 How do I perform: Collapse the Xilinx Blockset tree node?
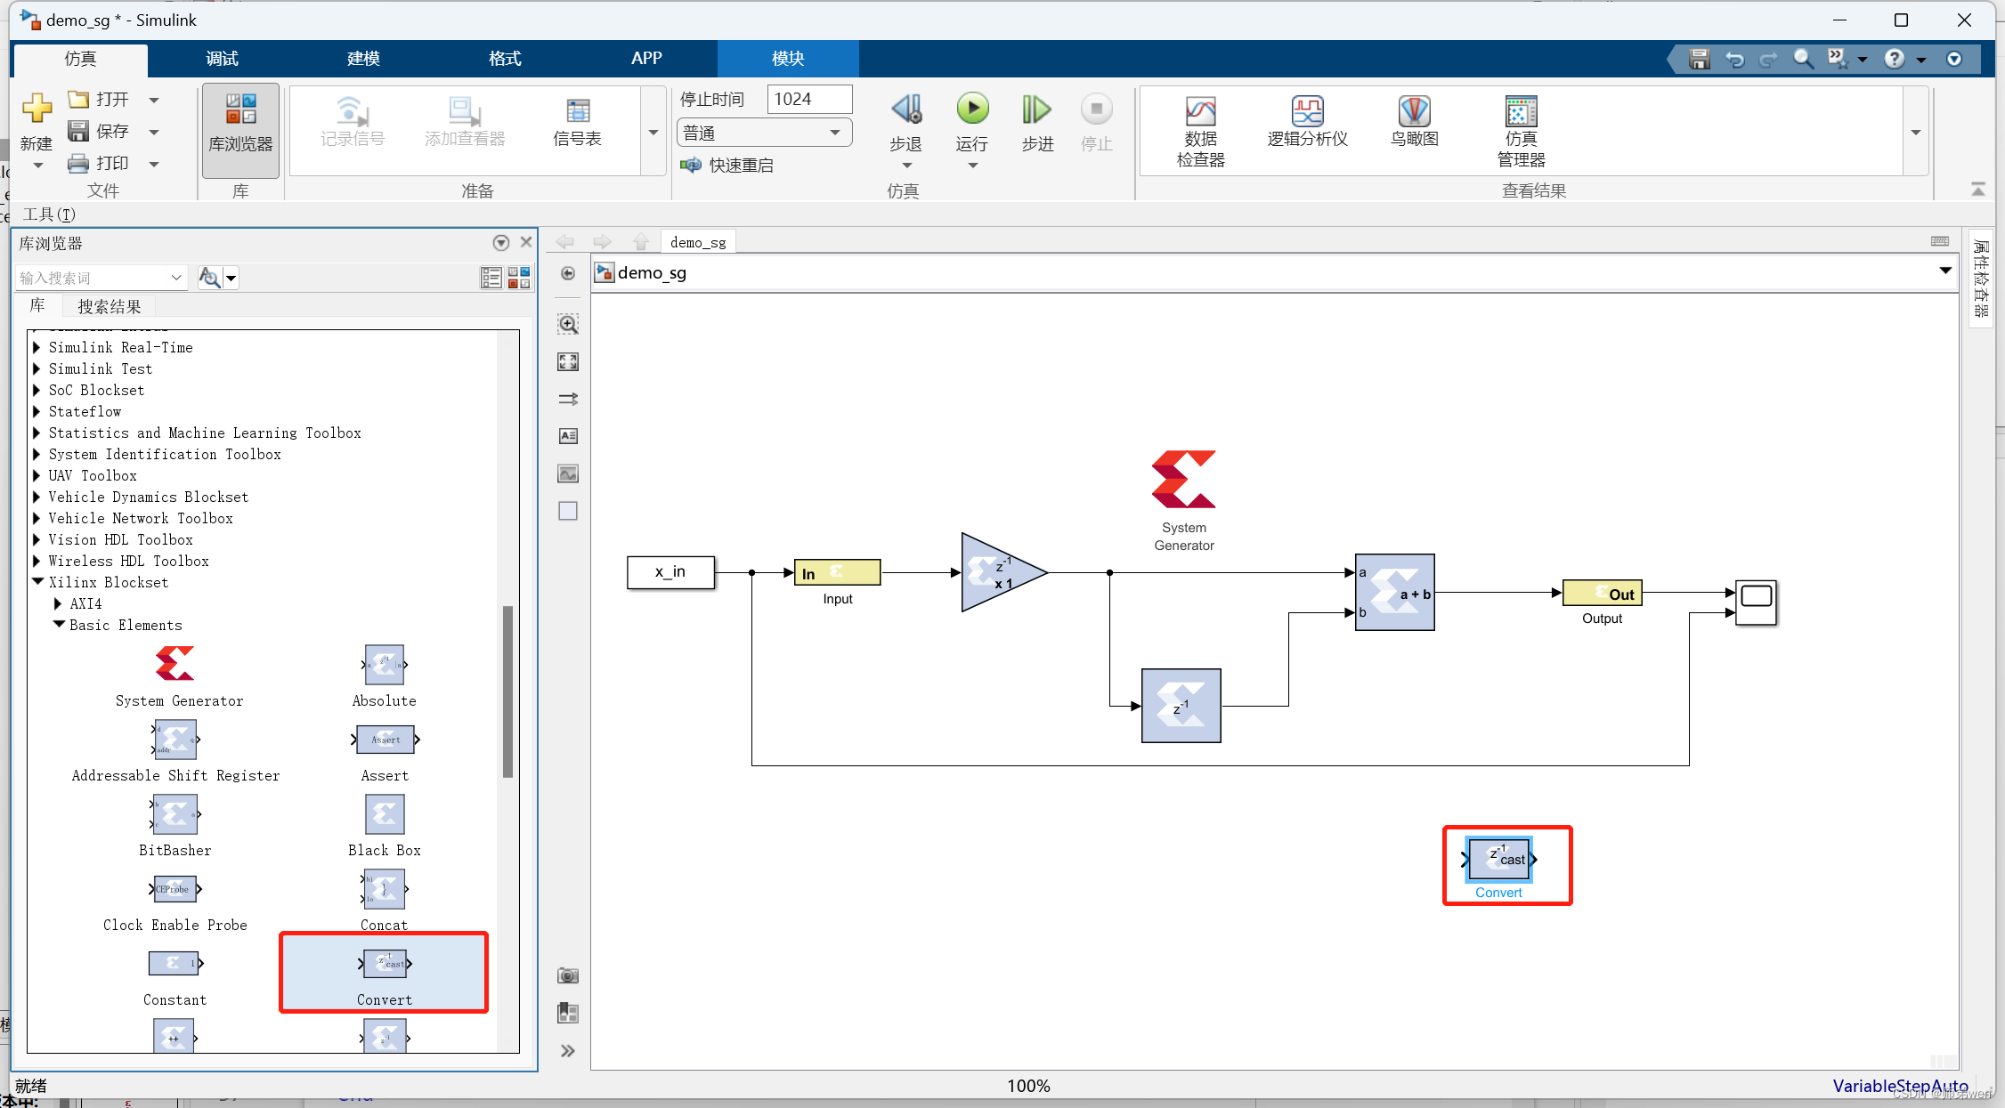38,582
